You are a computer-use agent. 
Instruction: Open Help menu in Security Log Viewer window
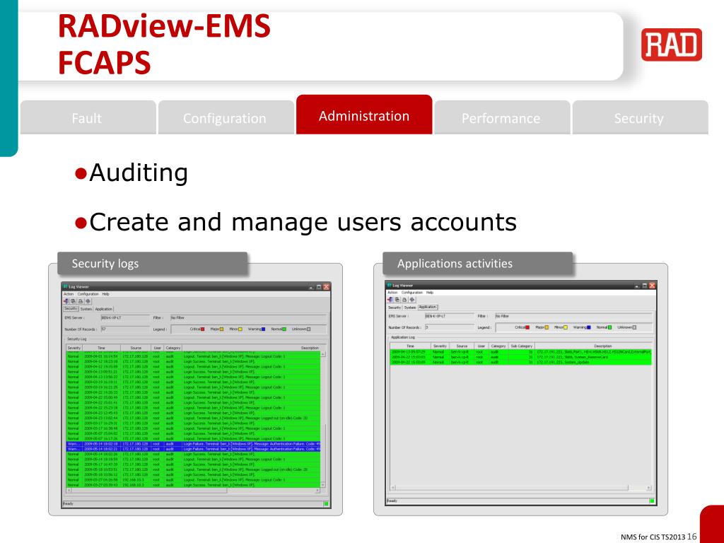click(106, 293)
